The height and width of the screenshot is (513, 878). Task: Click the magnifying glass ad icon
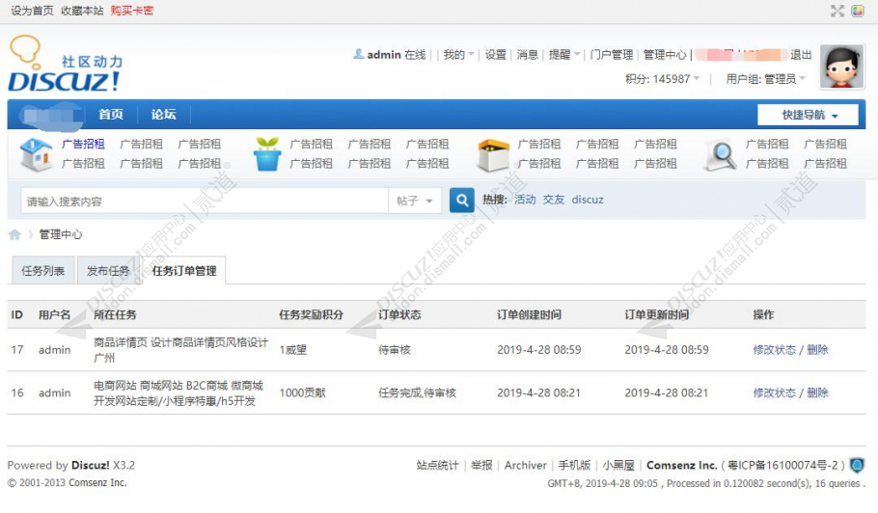[x=722, y=154]
